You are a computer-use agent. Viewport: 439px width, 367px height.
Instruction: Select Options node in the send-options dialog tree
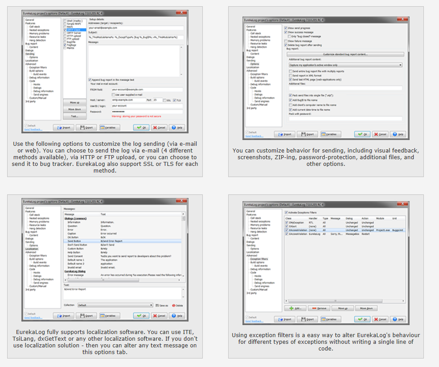tap(254, 64)
